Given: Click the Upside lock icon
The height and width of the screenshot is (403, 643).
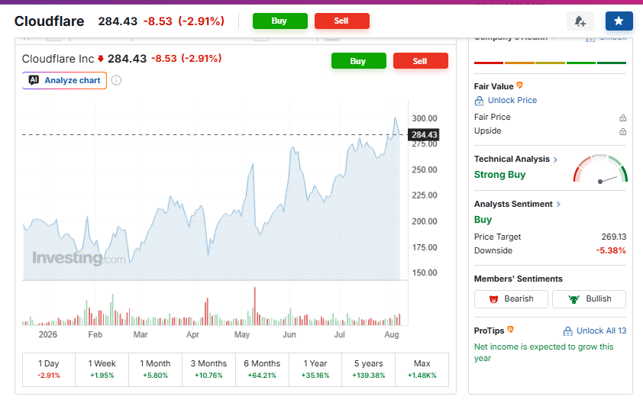Looking at the screenshot, I should [622, 131].
